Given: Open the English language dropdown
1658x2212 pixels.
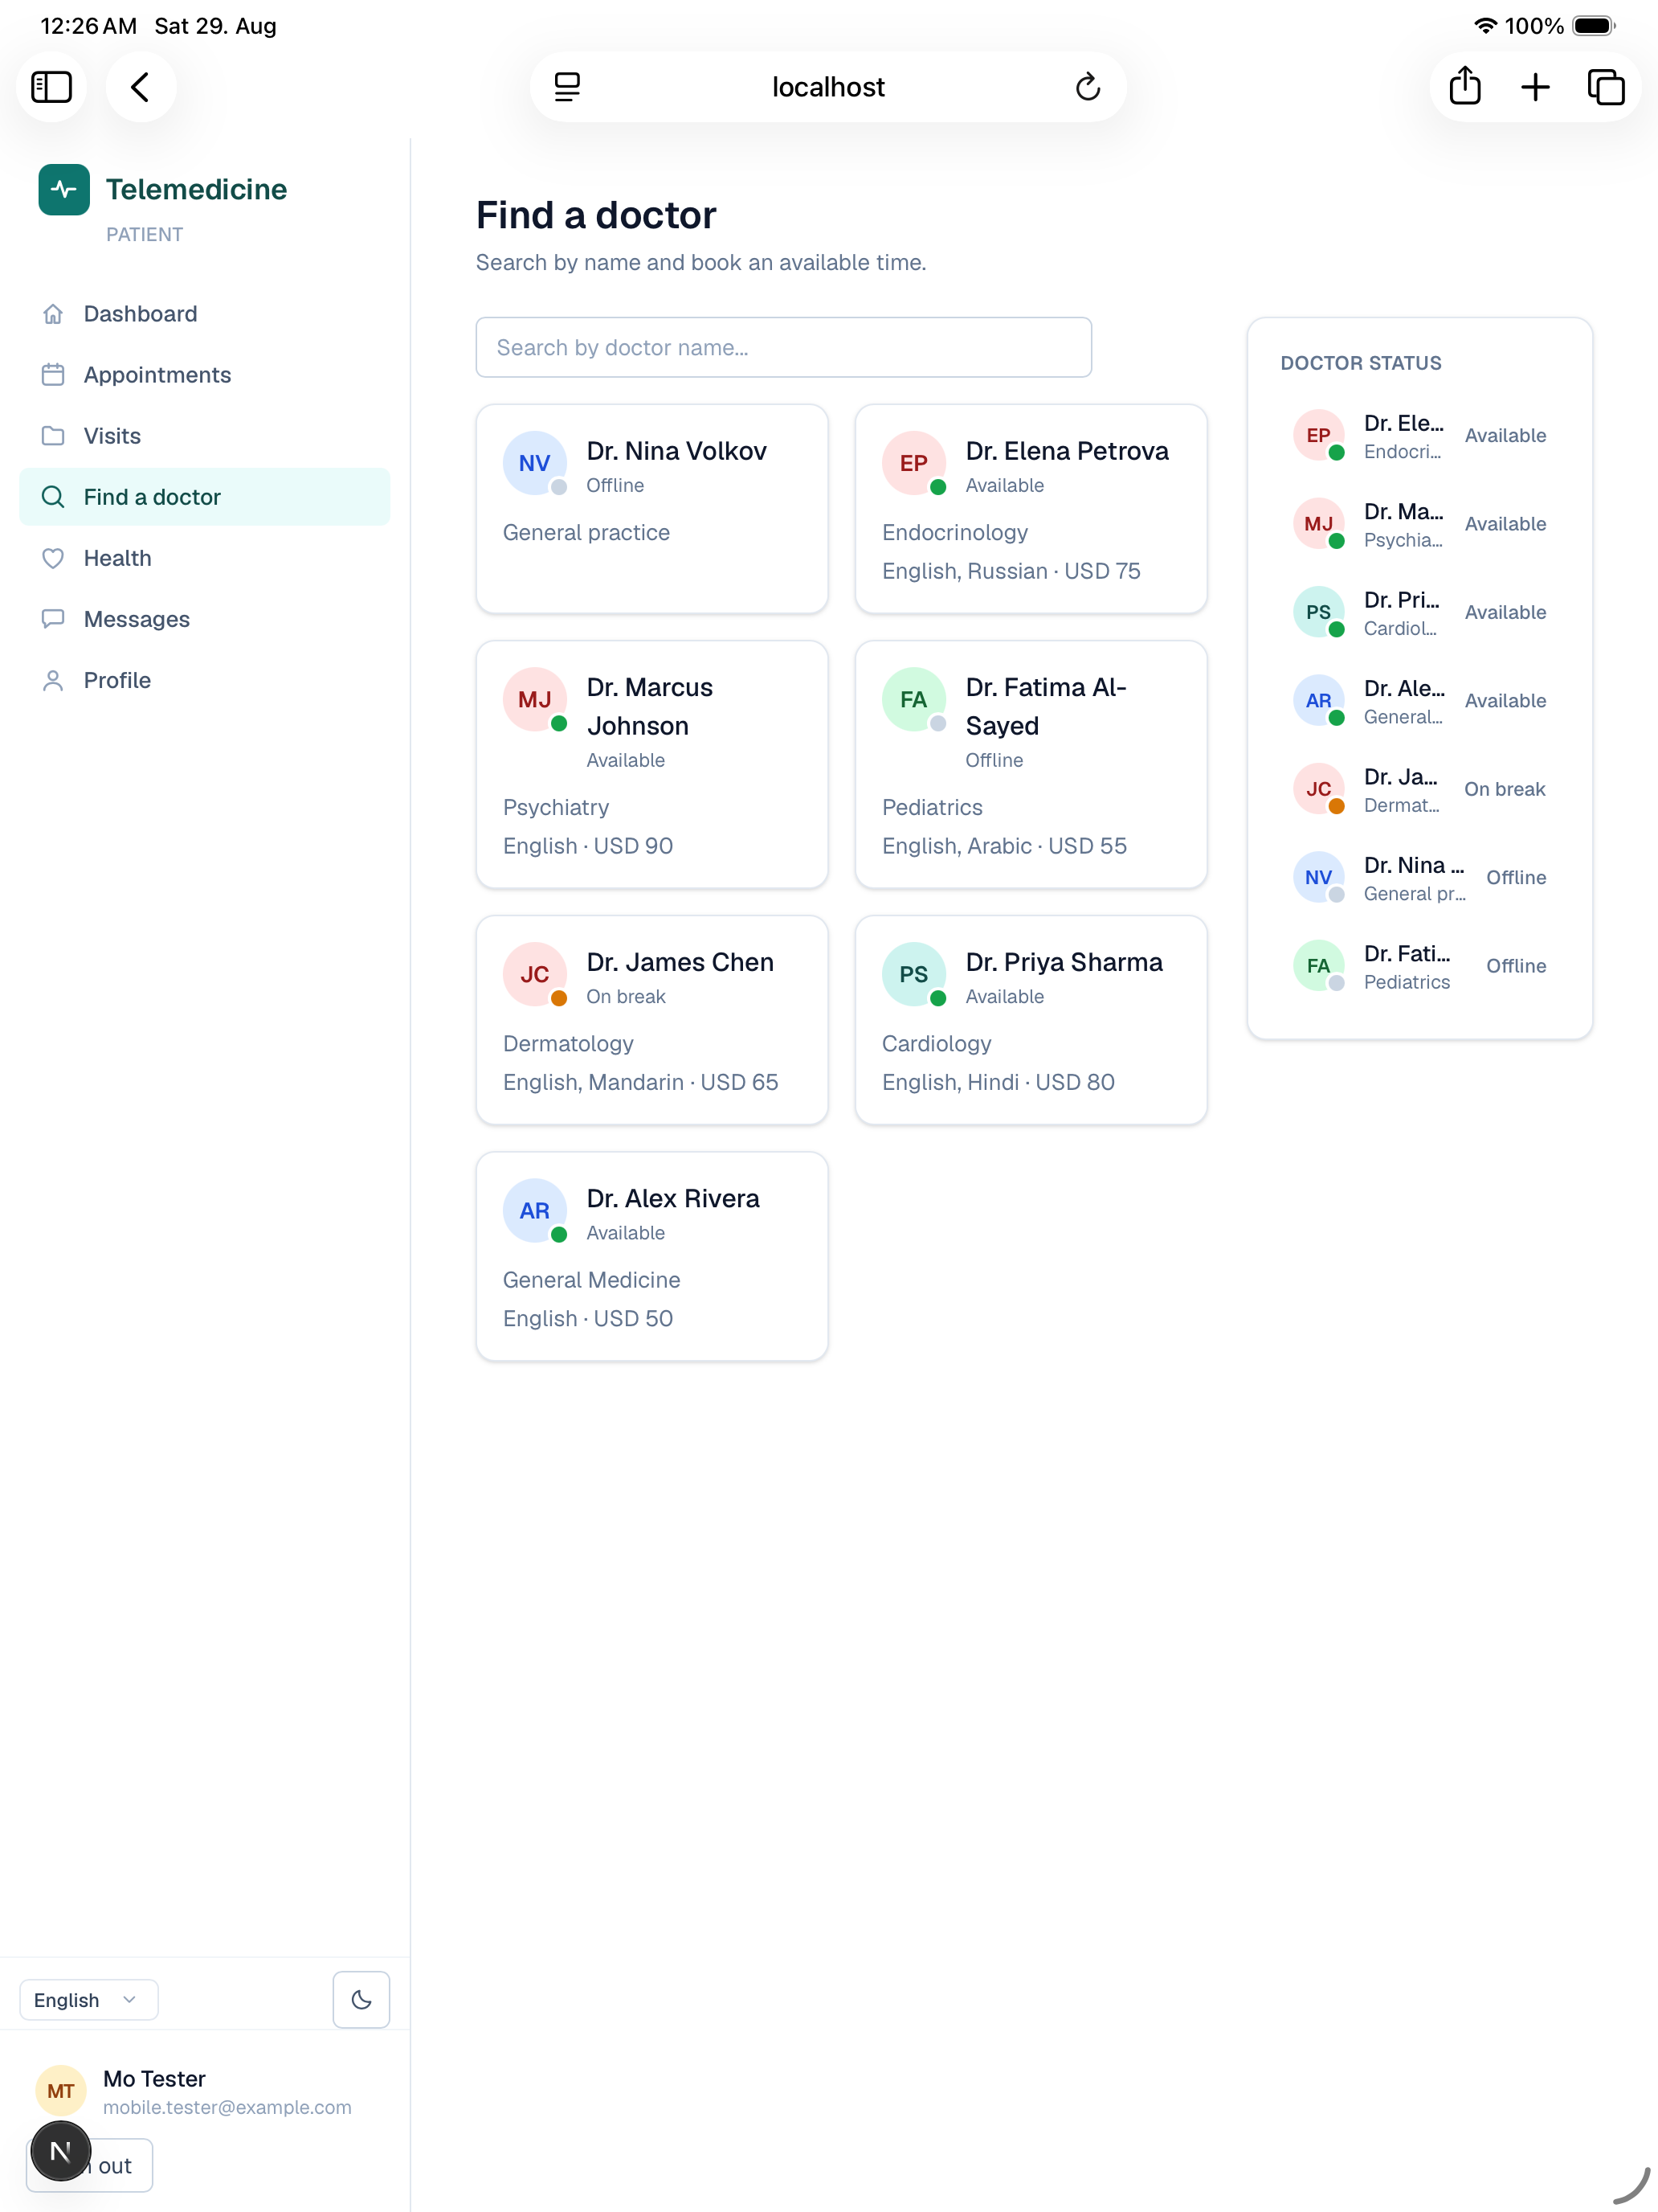Looking at the screenshot, I should 89,1999.
